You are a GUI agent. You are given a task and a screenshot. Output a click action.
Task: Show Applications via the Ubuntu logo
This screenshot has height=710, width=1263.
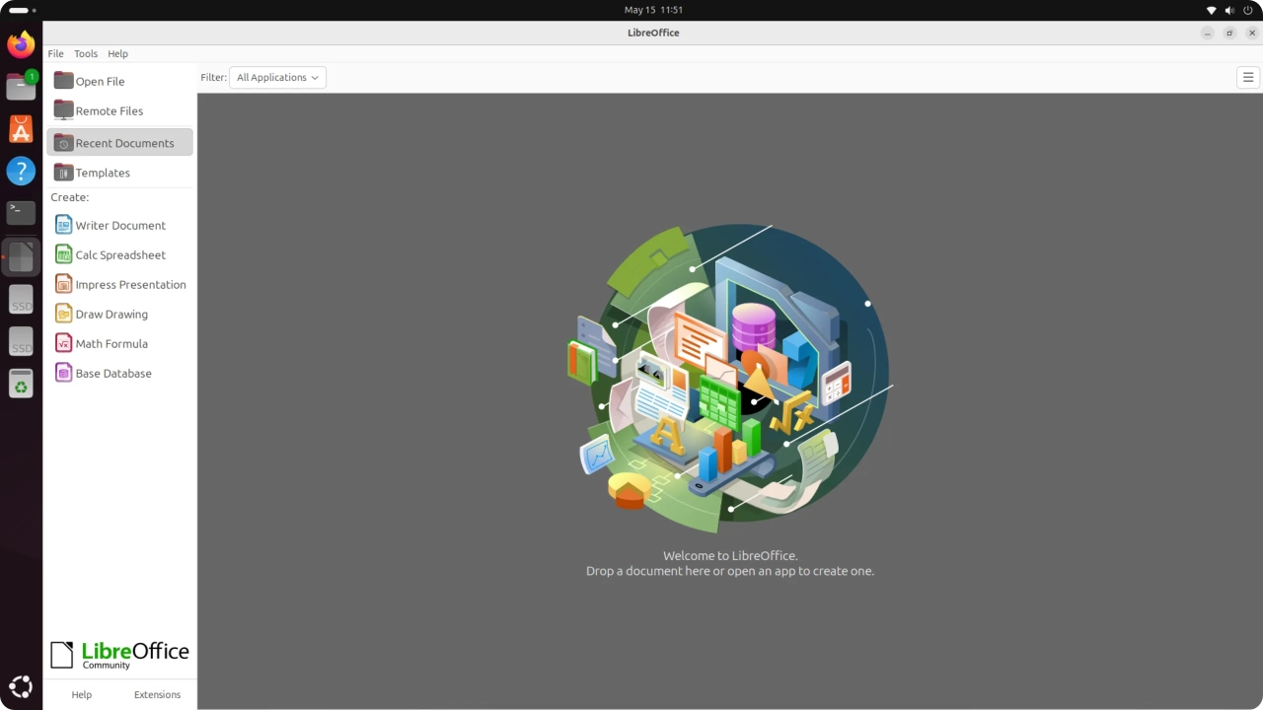click(21, 687)
